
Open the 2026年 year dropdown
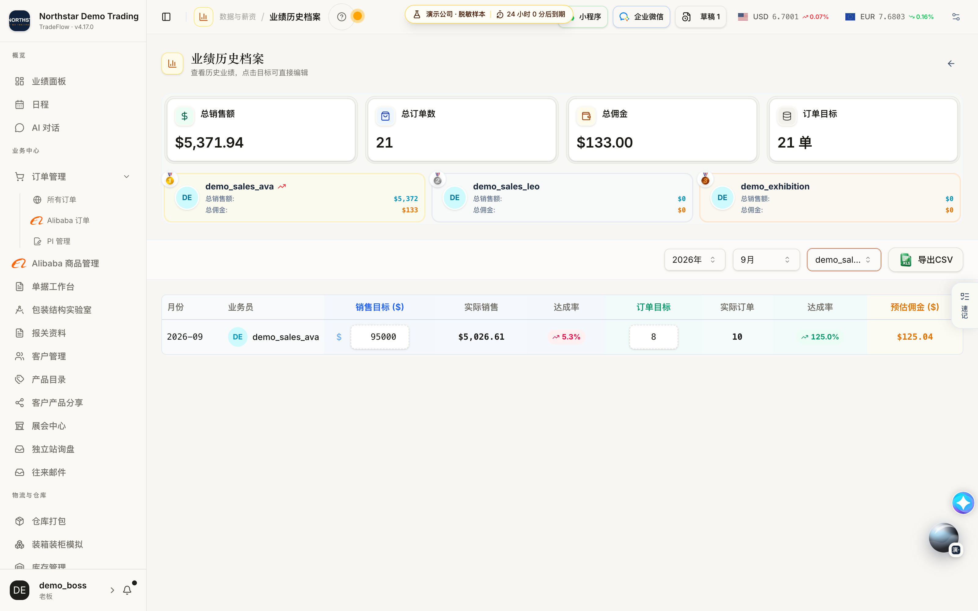coord(694,260)
